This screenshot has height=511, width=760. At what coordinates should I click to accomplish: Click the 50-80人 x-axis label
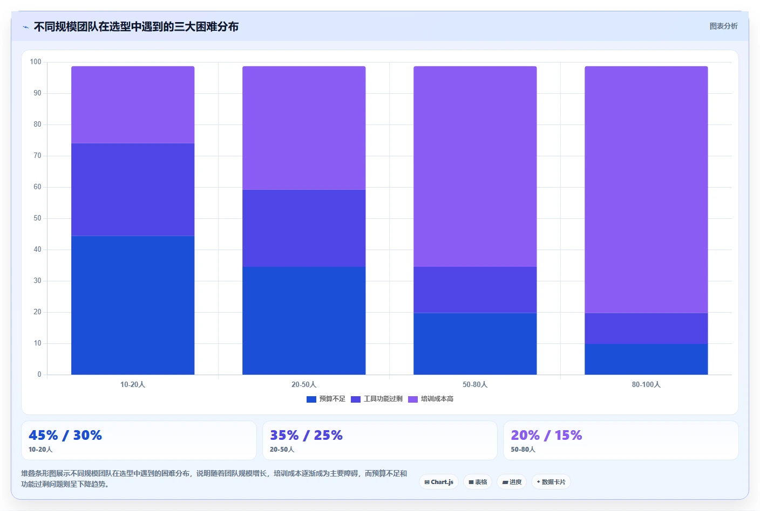pos(475,384)
